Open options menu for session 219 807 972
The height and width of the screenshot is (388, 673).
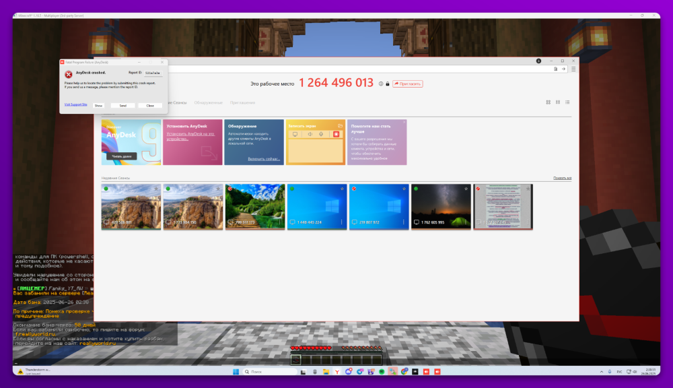(403, 222)
